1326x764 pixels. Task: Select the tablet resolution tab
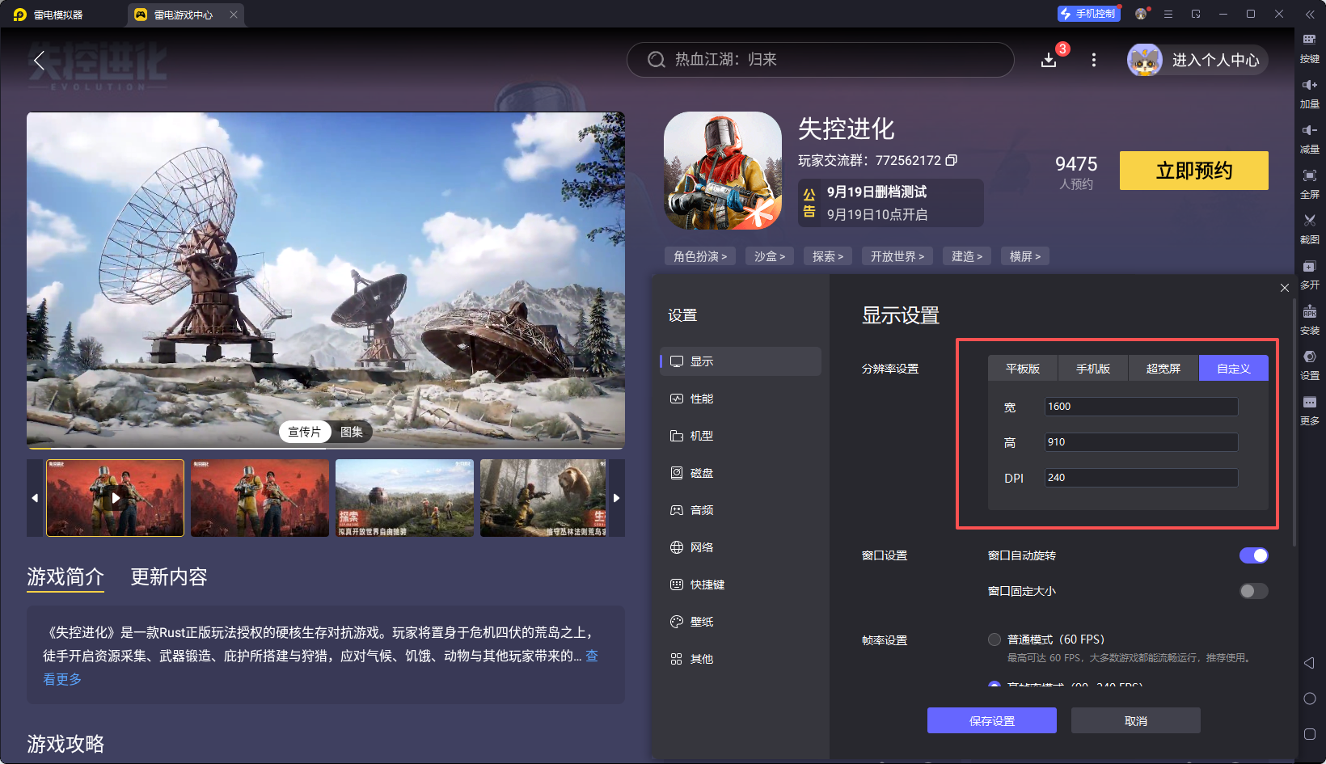pos(1022,369)
